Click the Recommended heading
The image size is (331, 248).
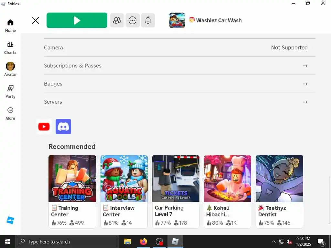[x=72, y=147]
